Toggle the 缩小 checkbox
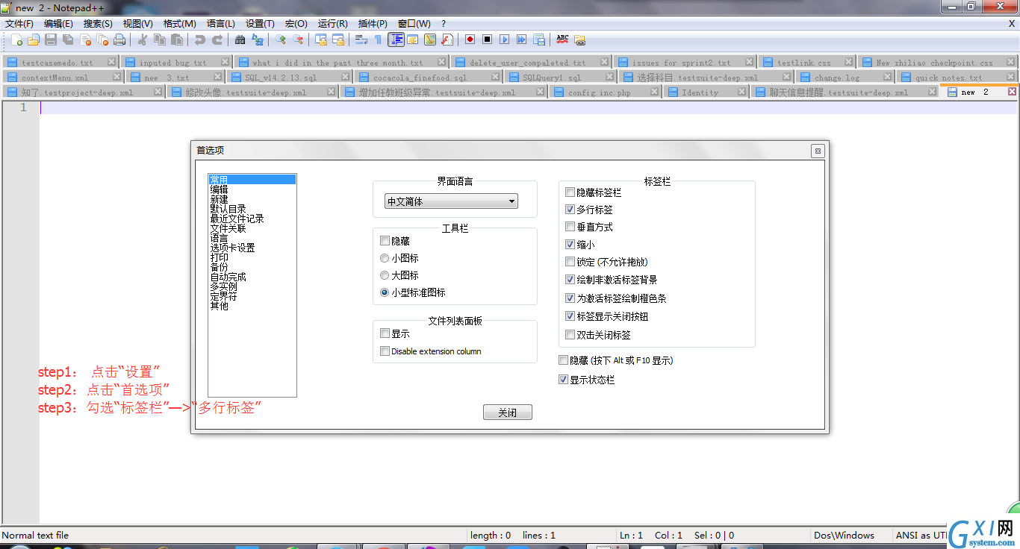This screenshot has height=549, width=1020. pyautogui.click(x=570, y=245)
